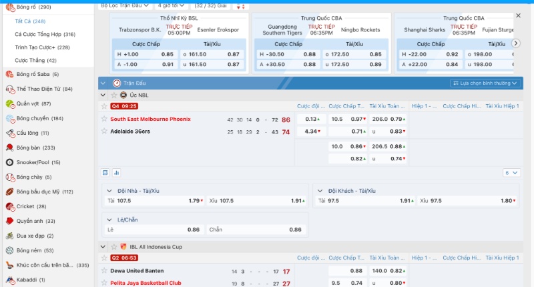Select Bóng chuyền volleyball icon
The image size is (534, 287).
10,119
